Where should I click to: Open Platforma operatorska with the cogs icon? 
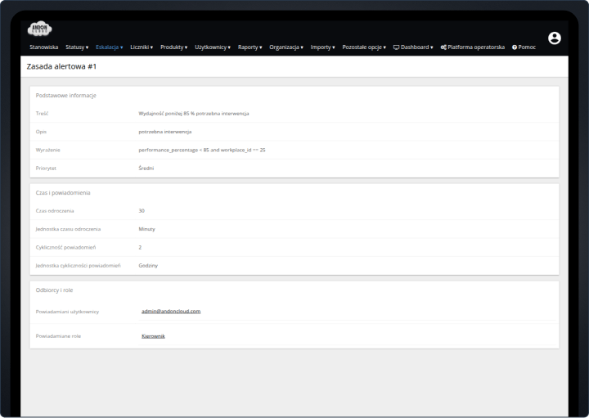pos(472,47)
